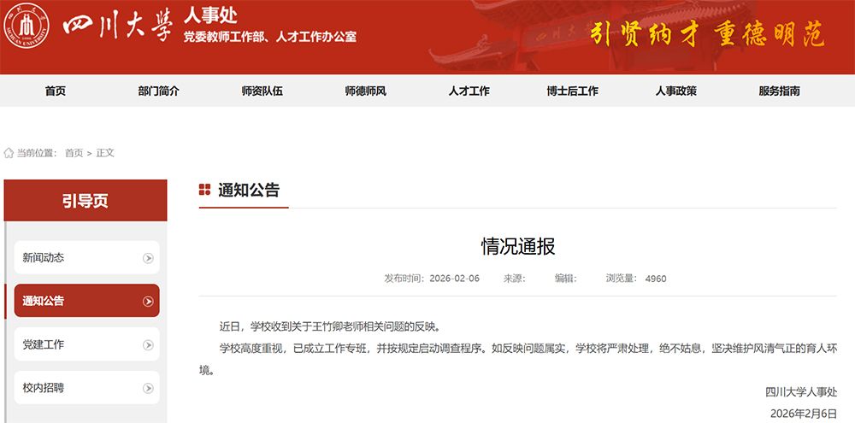855x423 pixels.
Task: Click the arrow icon beside 校内招聘
Action: click(x=149, y=389)
